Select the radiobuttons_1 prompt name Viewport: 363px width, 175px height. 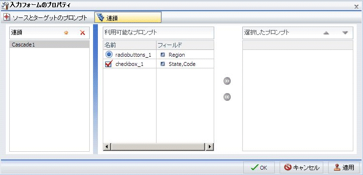[133, 55]
